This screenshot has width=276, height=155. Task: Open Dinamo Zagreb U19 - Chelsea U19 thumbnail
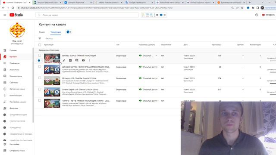pos(52,92)
